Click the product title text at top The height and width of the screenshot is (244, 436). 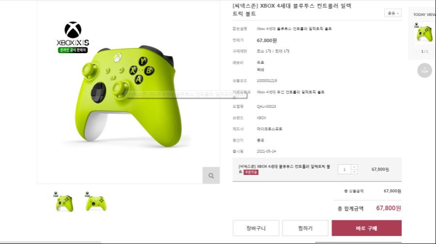(292, 10)
